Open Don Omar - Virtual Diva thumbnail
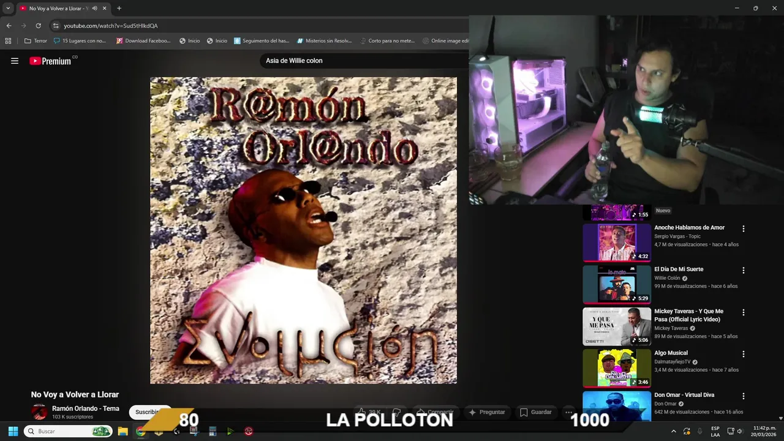Viewport: 784px width, 441px height. (x=617, y=406)
